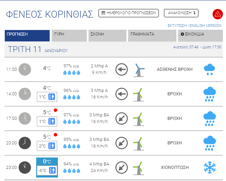The height and width of the screenshot is (181, 226).
Task: Click the clock icon at 20:00
Action: (x=24, y=143)
